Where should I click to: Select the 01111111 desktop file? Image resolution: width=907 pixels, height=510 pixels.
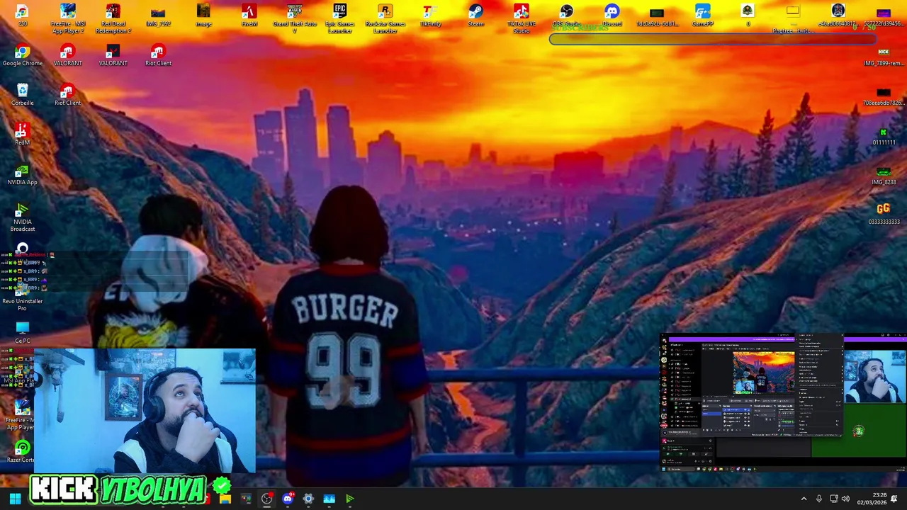pos(884,135)
